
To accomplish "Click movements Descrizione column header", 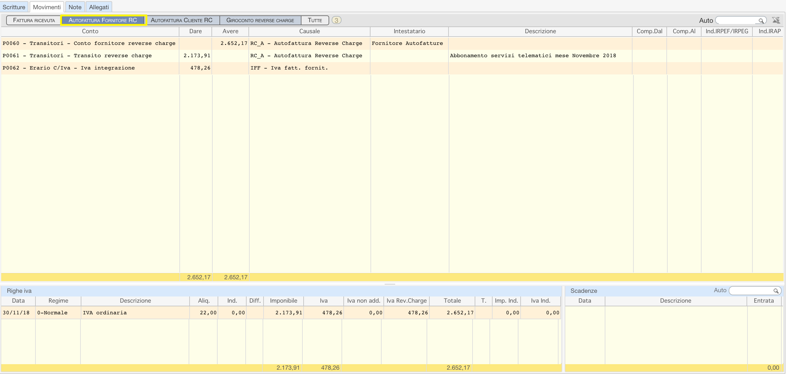I will coord(540,31).
